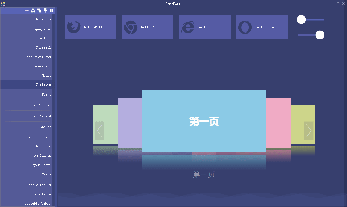The image size is (347, 207).
Task: Click the lower slider's filled track
Action: tap(306, 35)
